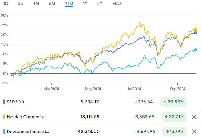202x137 pixels.
Task: Click the Nasdaq price 18,119.59
Action: (x=90, y=117)
